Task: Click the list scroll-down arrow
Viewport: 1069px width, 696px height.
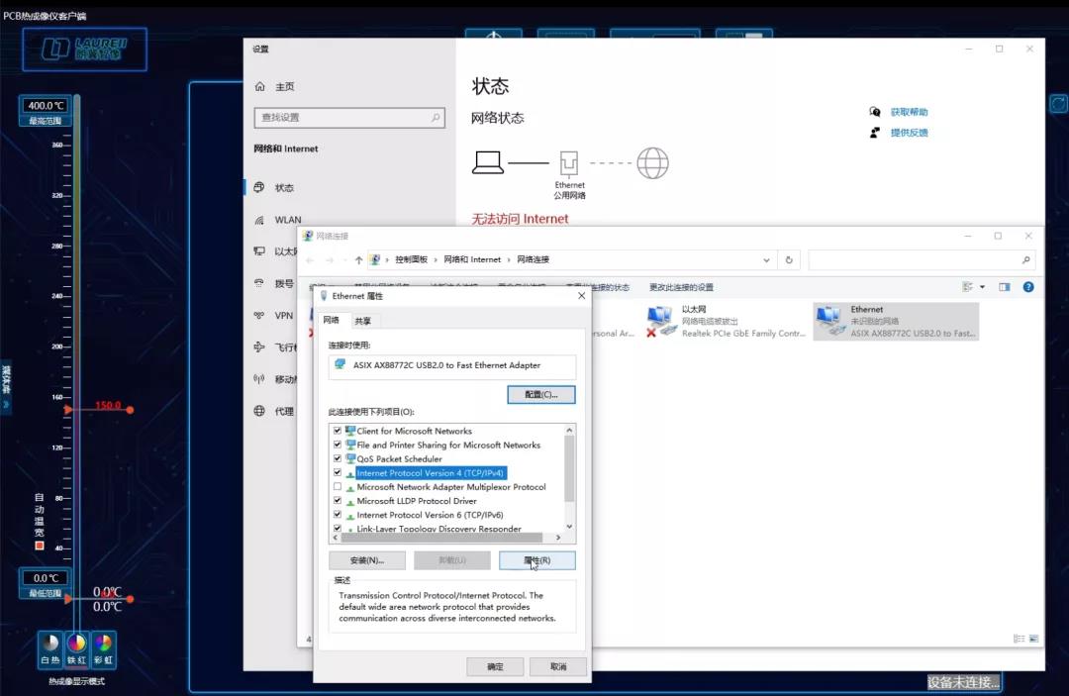Action: tap(569, 527)
